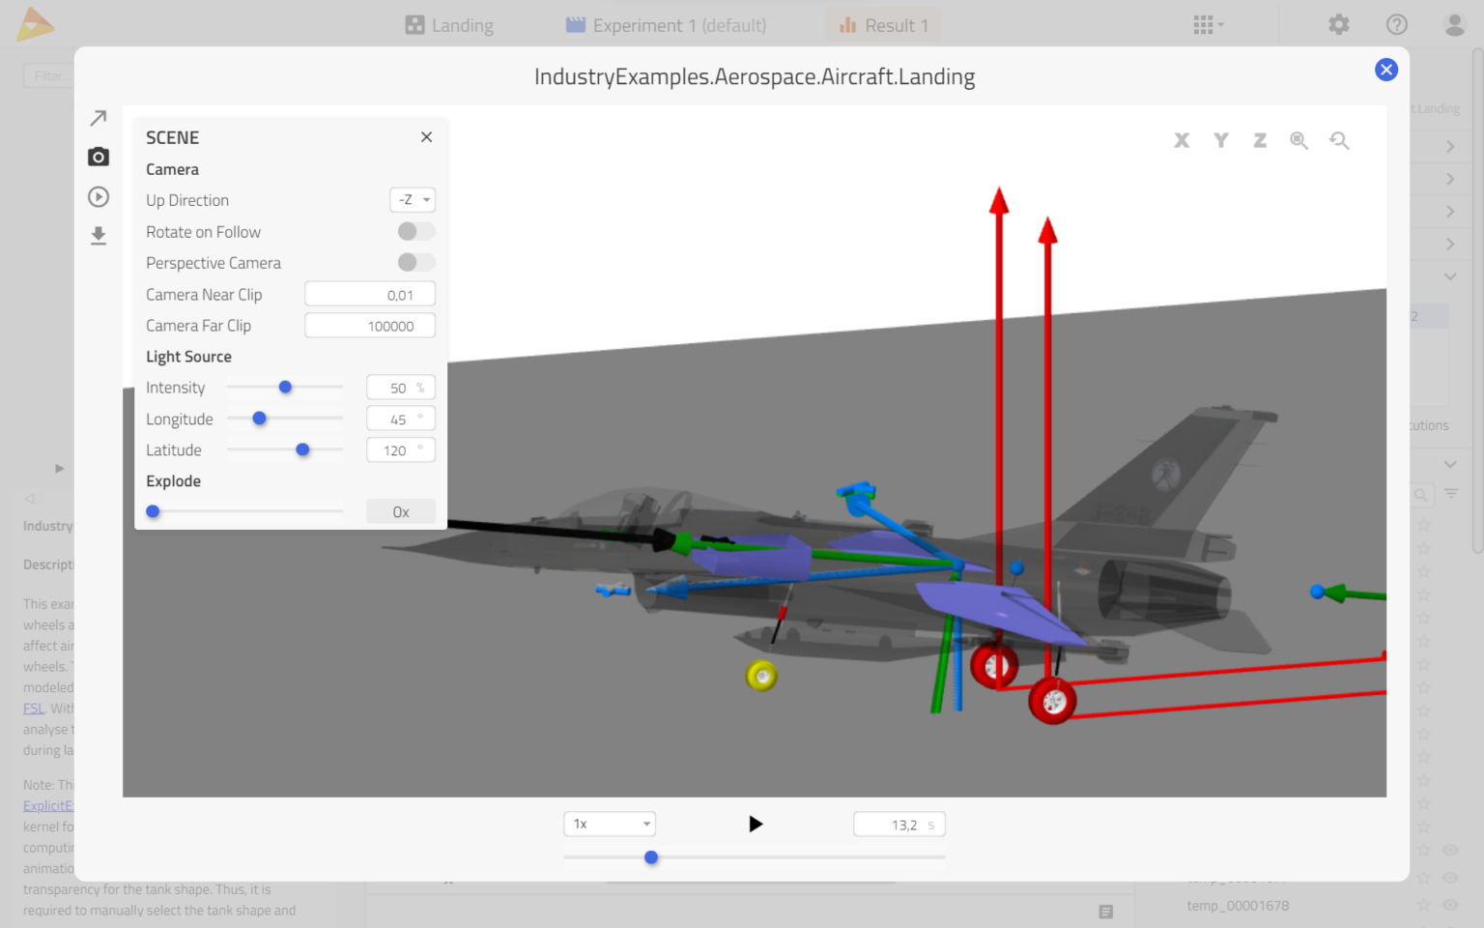The width and height of the screenshot is (1484, 928).
Task: Enable the Perspective Camera switch
Action: coord(416,262)
